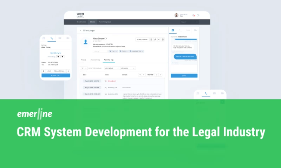This screenshot has height=168, width=281.
Task: Open the user avatar in the header
Action: (x=176, y=15)
